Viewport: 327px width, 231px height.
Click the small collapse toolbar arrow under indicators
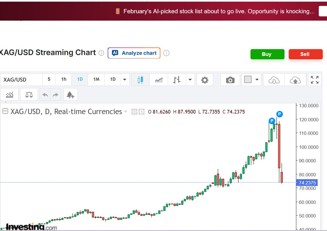click(x=6, y=102)
